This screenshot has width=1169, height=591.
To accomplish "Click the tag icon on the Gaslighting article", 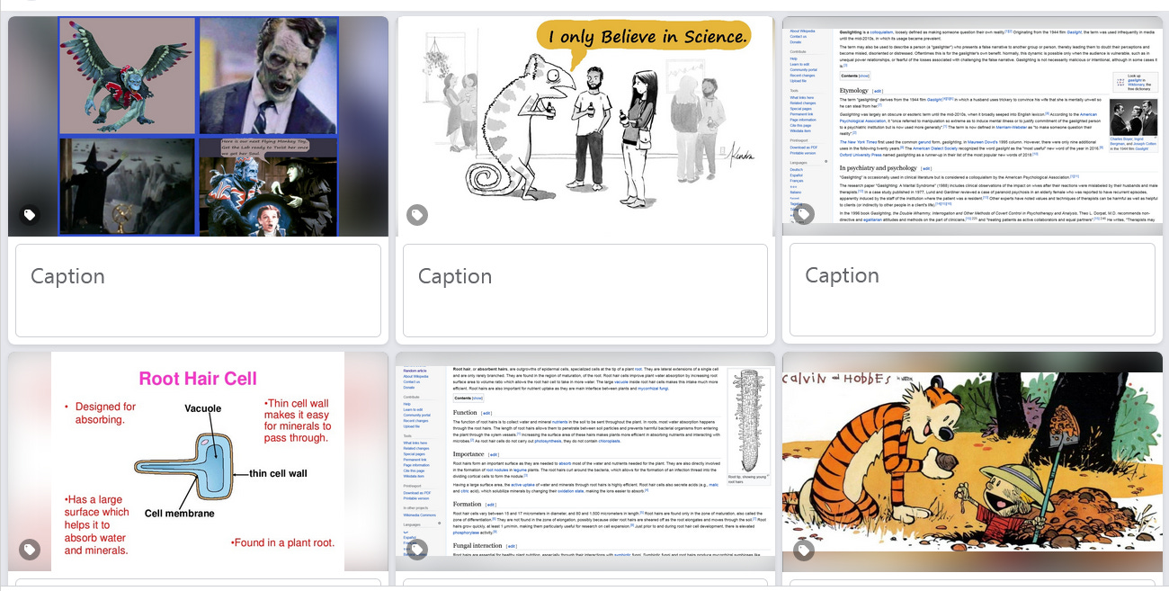I will coord(804,215).
